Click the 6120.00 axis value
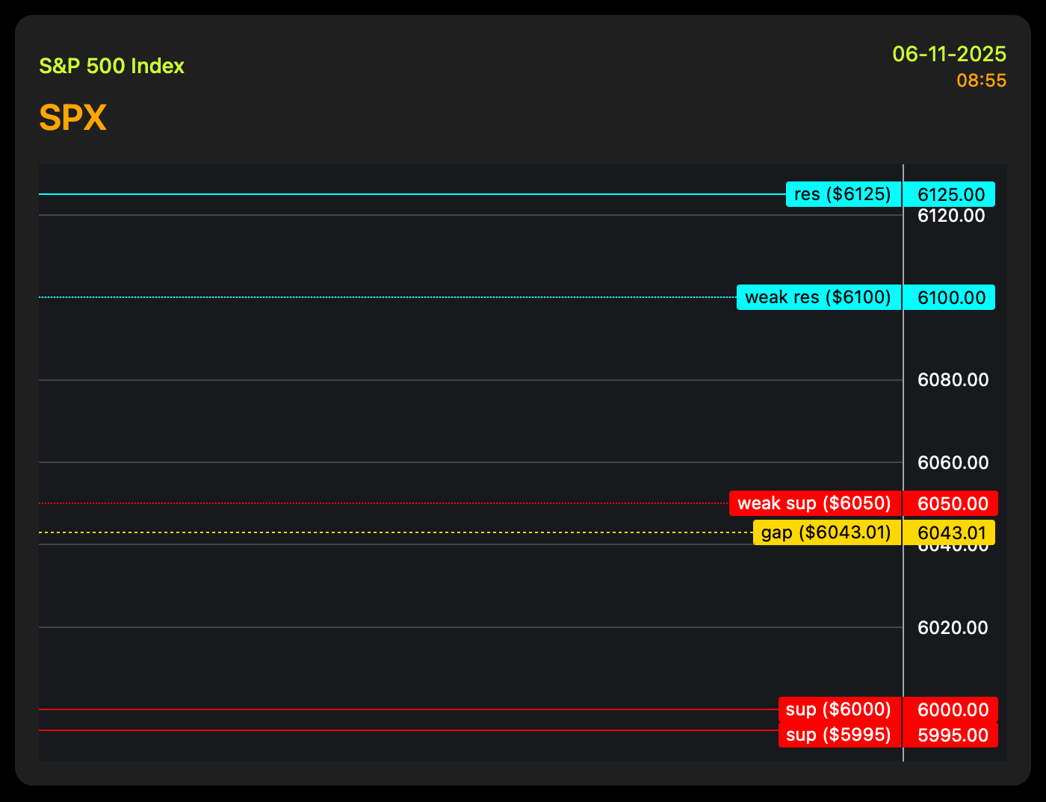1046x802 pixels. click(951, 216)
